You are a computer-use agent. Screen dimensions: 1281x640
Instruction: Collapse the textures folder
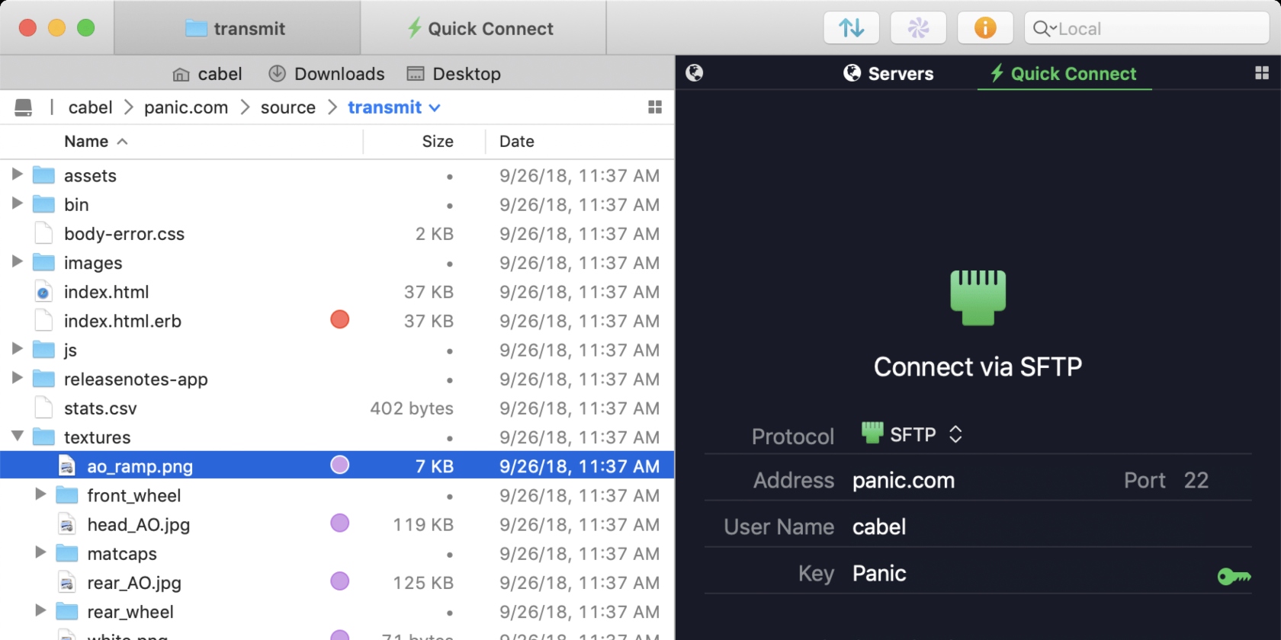pos(17,437)
